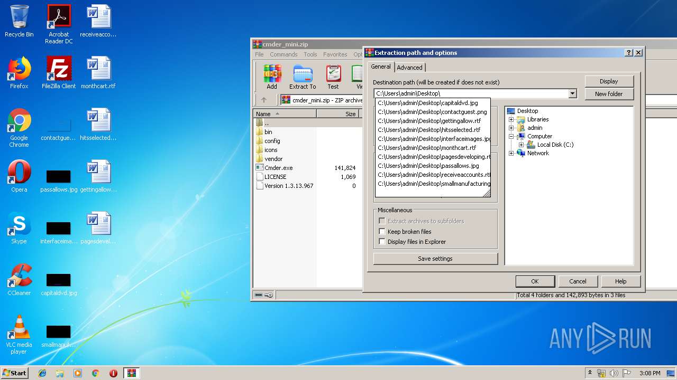Click the Cancel button
This screenshot has height=380, width=677.
click(x=578, y=281)
